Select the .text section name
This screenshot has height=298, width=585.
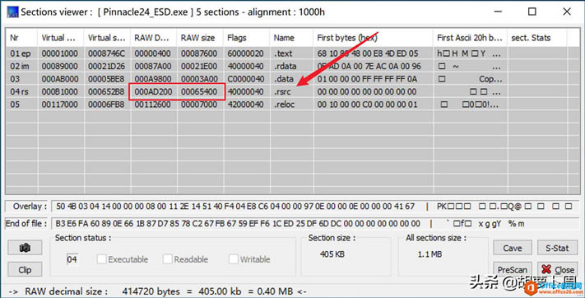283,54
